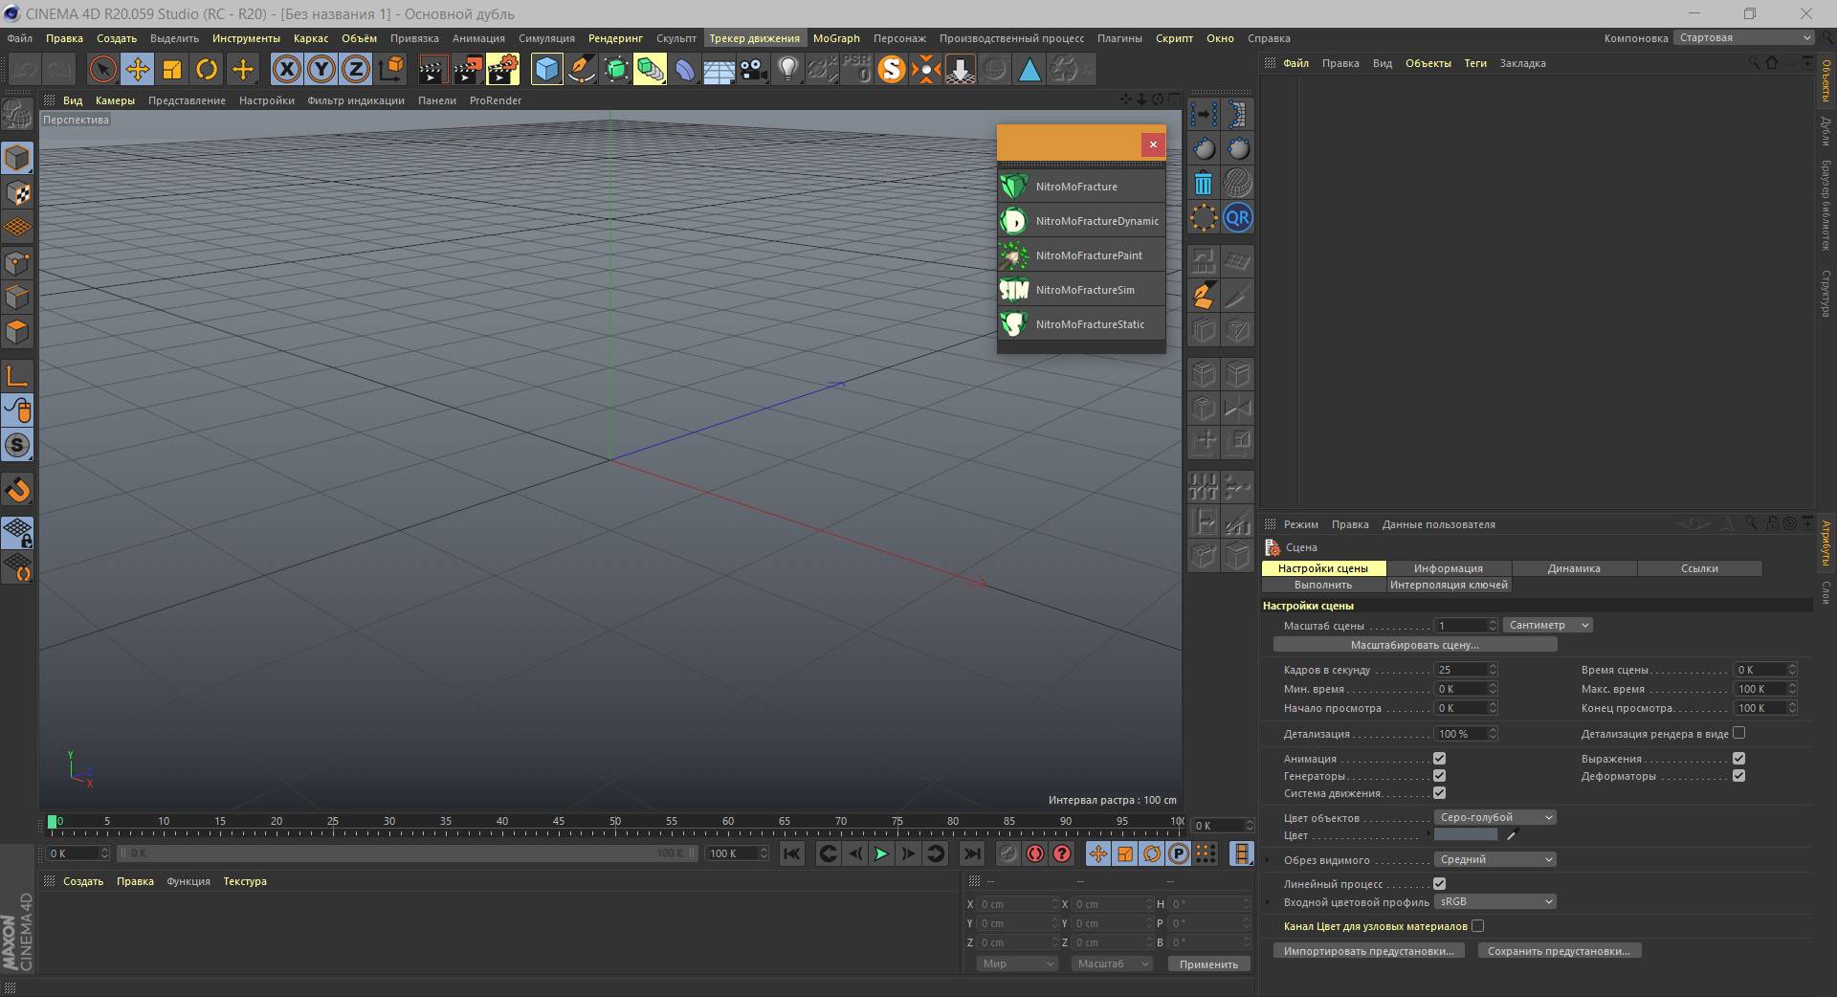Image resolution: width=1837 pixels, height=997 pixels.
Task: Select the Live Selection arrow tool
Action: point(102,69)
